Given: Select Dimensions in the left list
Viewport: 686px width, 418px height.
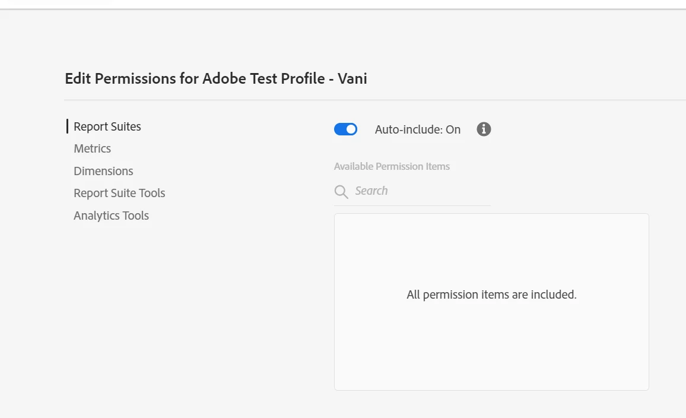Looking at the screenshot, I should point(103,171).
